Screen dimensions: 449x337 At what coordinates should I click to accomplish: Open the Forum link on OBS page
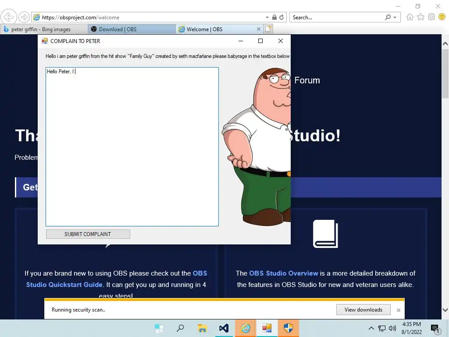coord(307,80)
